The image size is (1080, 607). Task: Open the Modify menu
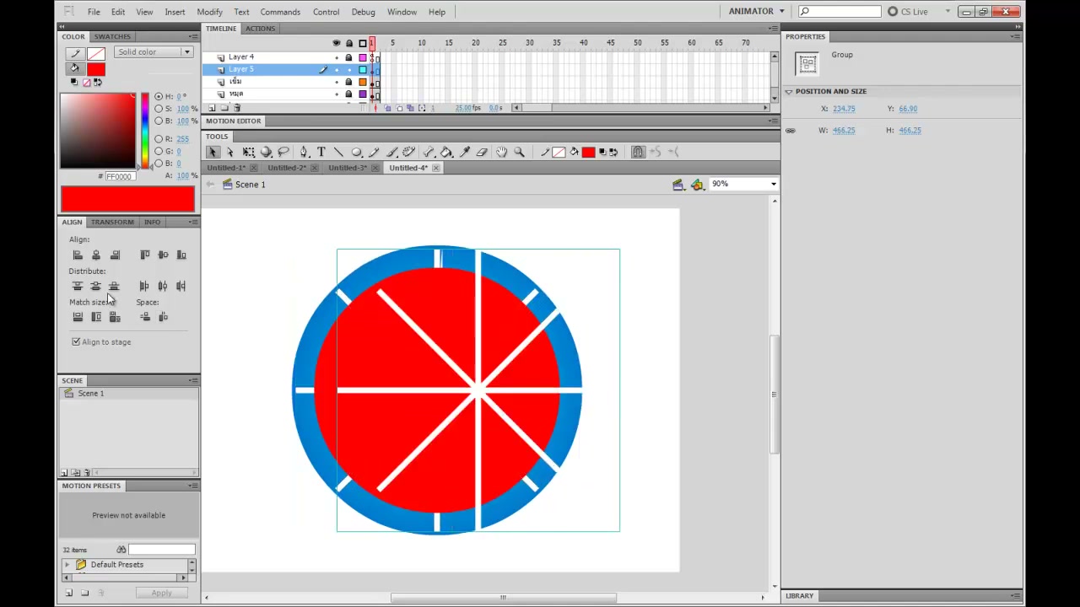(209, 12)
